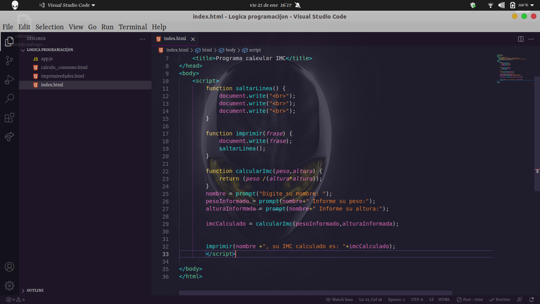Open the View menu

(x=76, y=27)
